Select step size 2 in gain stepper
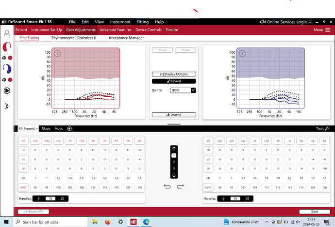The image size is (335, 227). (x=174, y=162)
